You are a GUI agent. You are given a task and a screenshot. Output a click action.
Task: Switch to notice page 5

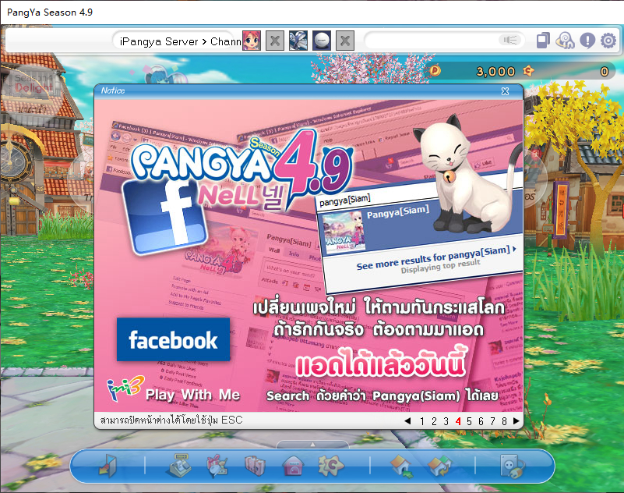click(469, 421)
